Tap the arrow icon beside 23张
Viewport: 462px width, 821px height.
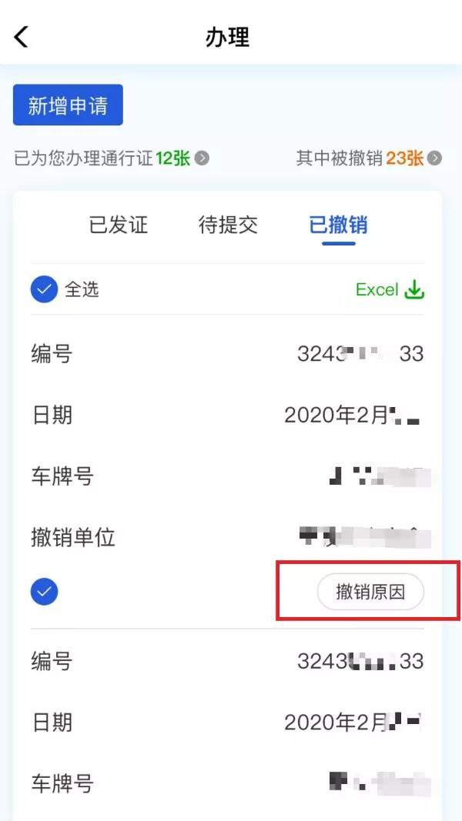pyautogui.click(x=434, y=159)
